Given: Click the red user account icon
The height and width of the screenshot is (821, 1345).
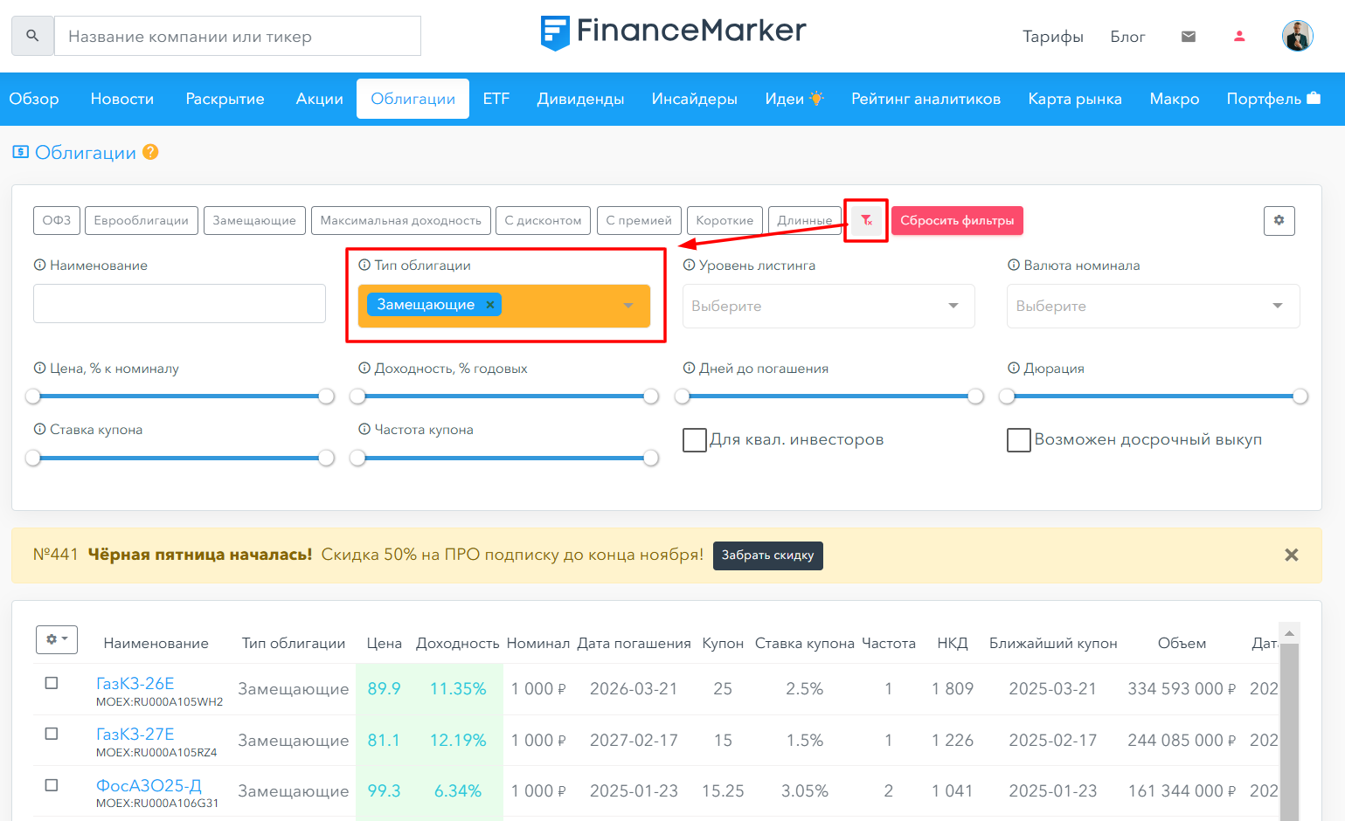Looking at the screenshot, I should 1239,37.
